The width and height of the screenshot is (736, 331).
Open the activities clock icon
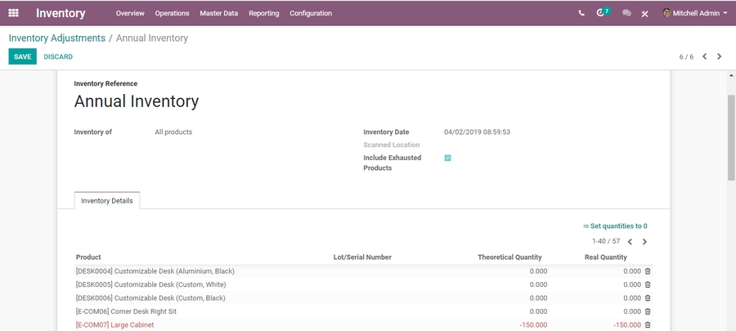point(603,13)
